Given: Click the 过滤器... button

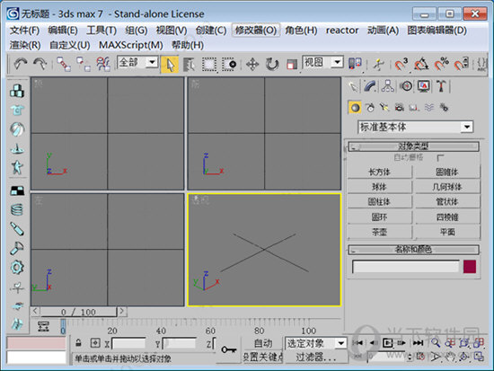Looking at the screenshot, I should tap(316, 357).
